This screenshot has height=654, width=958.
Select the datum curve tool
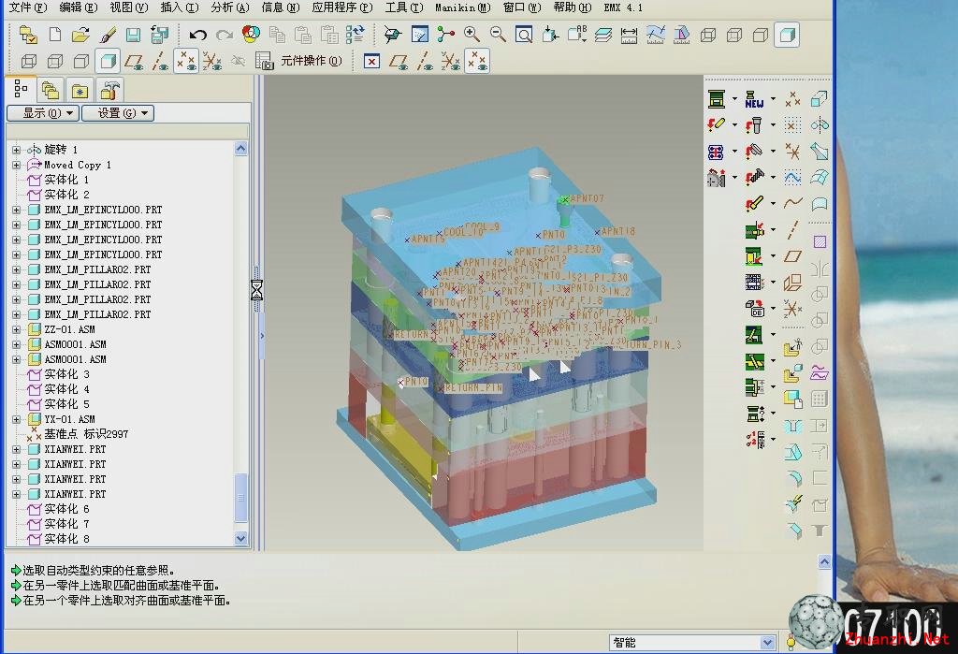793,203
